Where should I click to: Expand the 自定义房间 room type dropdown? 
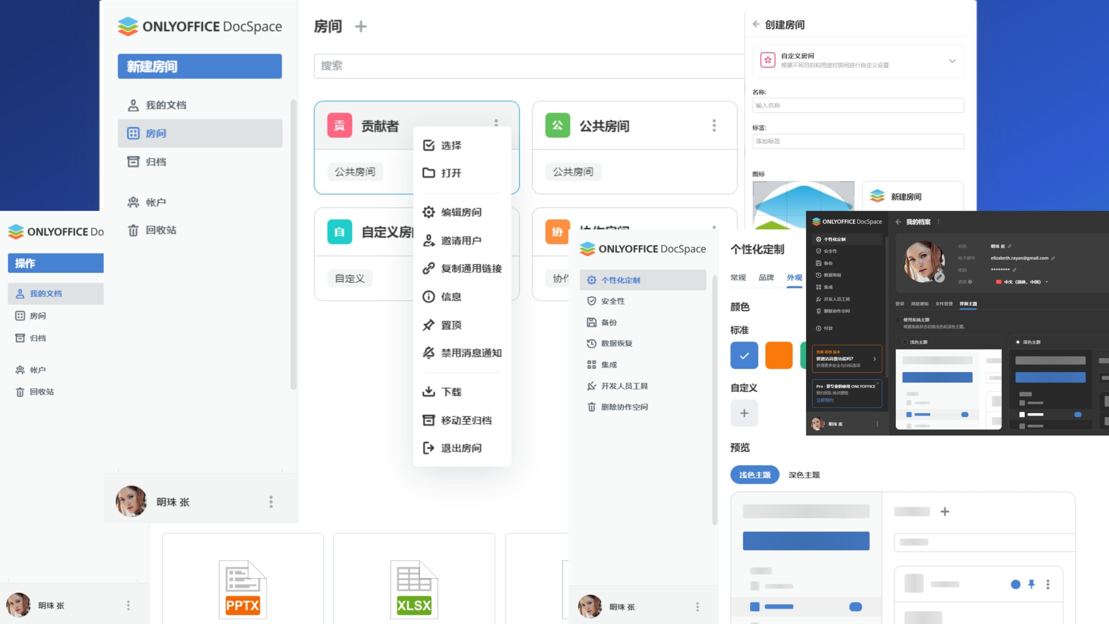[x=952, y=61]
